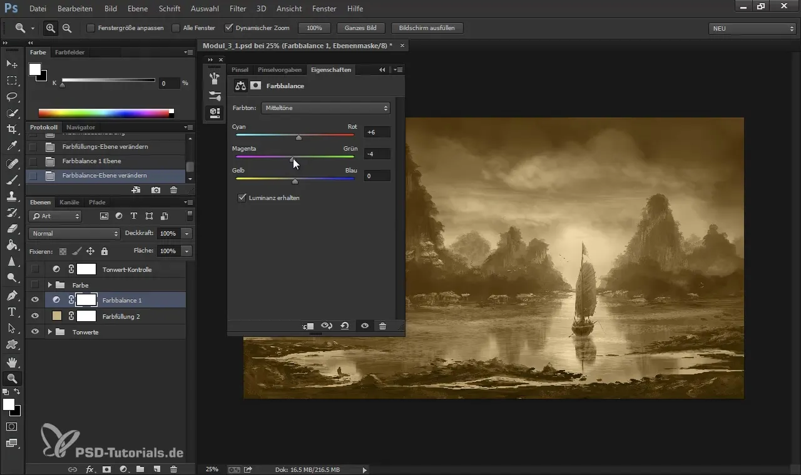Image resolution: width=801 pixels, height=475 pixels.
Task: Click the Farbbalance 1 layer mask thumbnail
Action: (x=86, y=300)
